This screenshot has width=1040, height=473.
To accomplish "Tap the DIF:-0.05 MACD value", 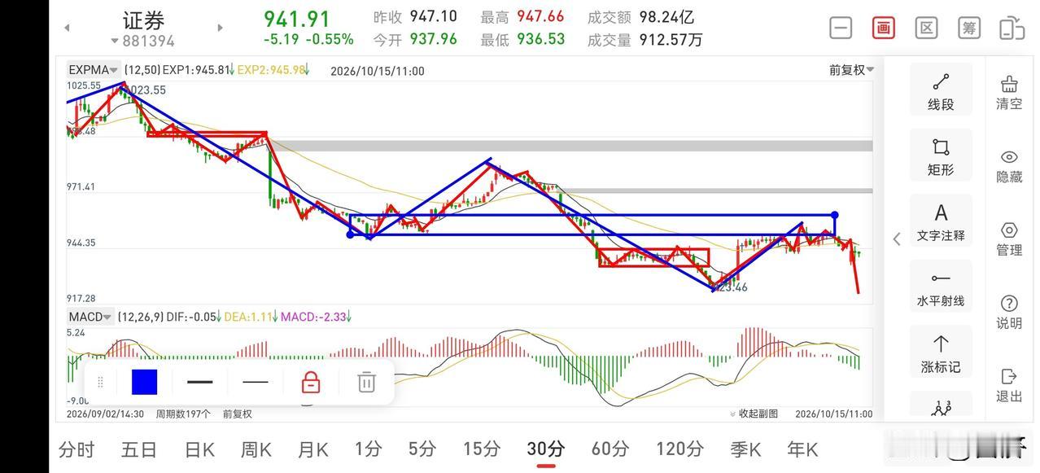I will tap(191, 317).
